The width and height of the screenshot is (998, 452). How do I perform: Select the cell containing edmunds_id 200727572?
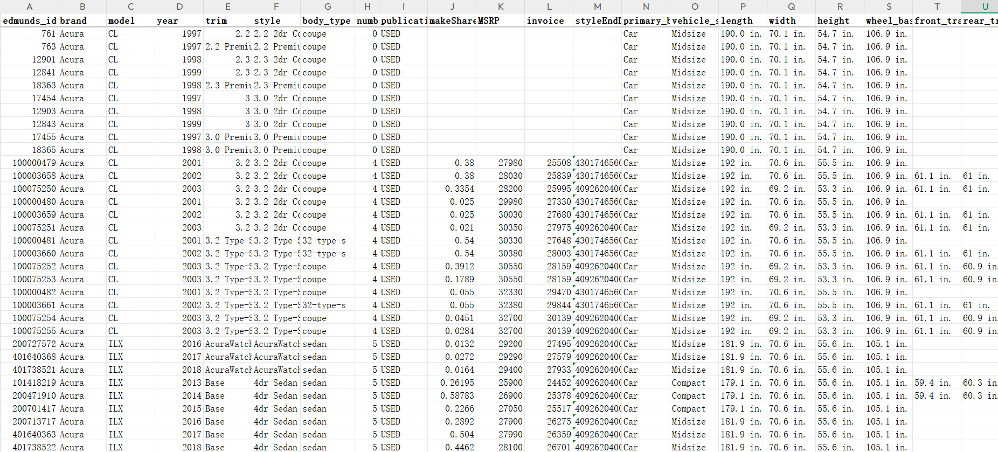(29, 344)
